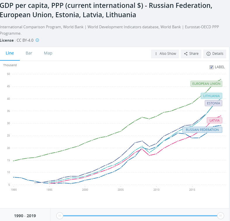The image size is (230, 221).
Task: Click the blue year-range slider track
Action: pyautogui.click(x=140, y=216)
